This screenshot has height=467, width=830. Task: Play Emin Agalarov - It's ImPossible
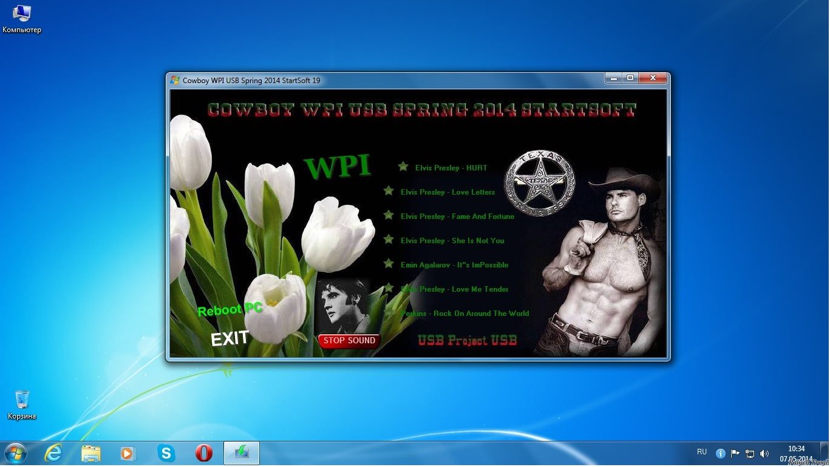[x=454, y=265]
